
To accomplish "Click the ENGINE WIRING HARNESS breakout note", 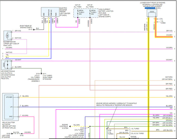I will click(116, 104).
